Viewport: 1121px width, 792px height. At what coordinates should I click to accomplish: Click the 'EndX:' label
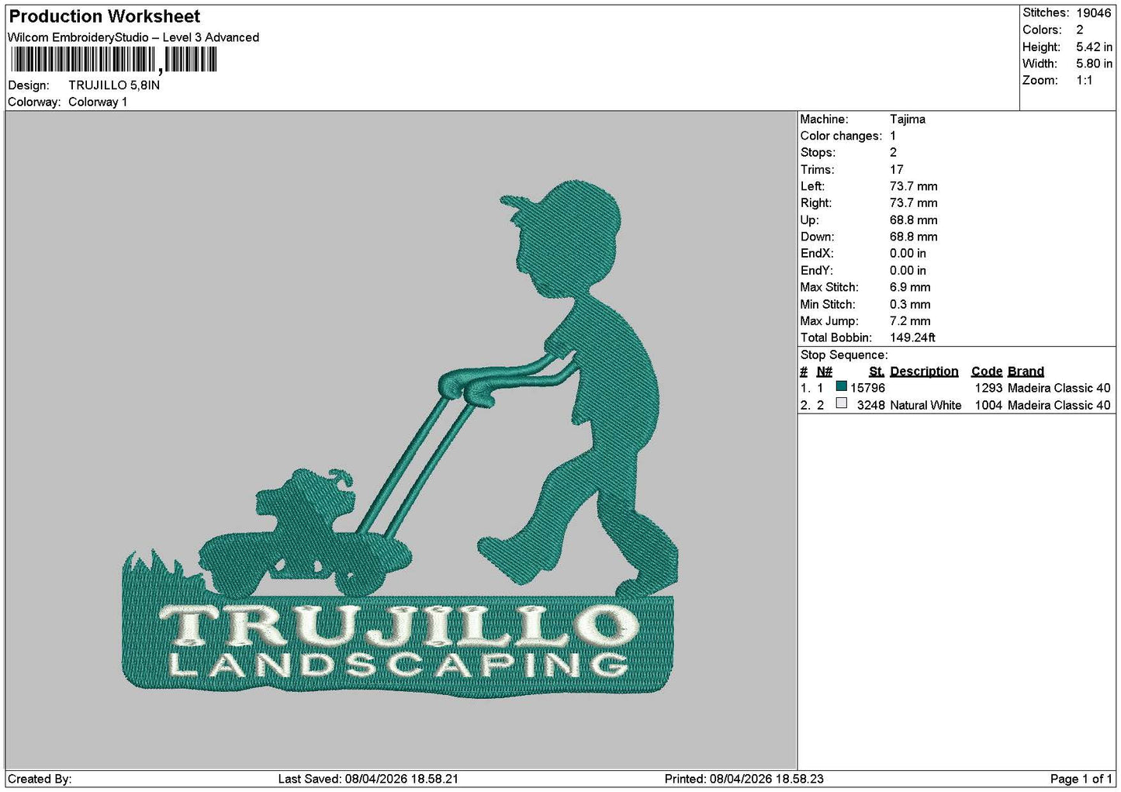pyautogui.click(x=817, y=254)
